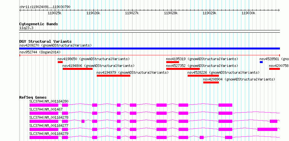Select the small blue nsv4528561 bar
The height and width of the screenshot is (141, 289).
pyautogui.click(x=261, y=62)
